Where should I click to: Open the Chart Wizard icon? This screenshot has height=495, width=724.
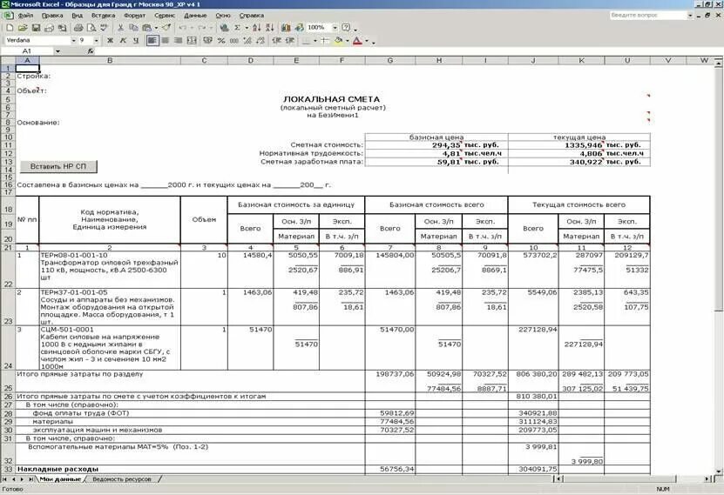[x=287, y=28]
